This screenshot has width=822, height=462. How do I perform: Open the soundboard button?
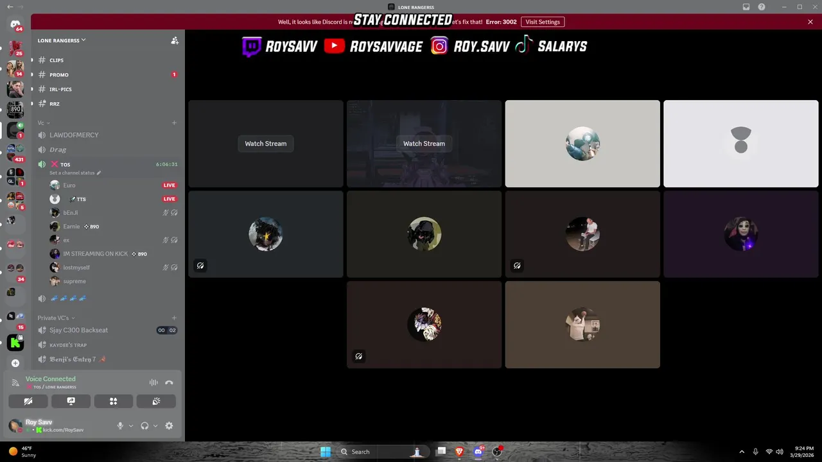(x=156, y=401)
